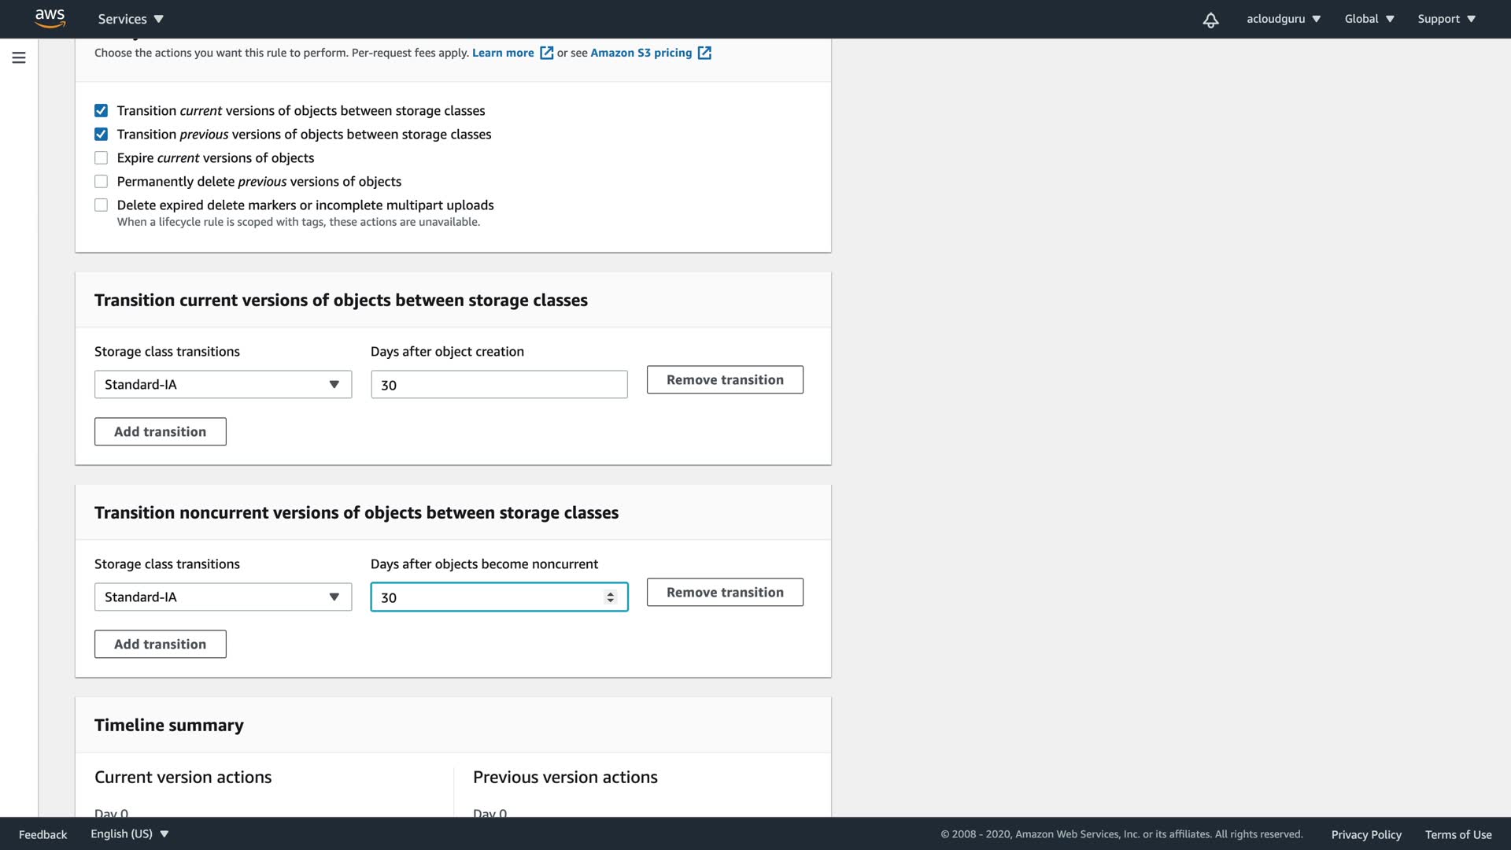Click Remove transition for noncurrent versions
This screenshot has width=1511, height=850.
(725, 593)
